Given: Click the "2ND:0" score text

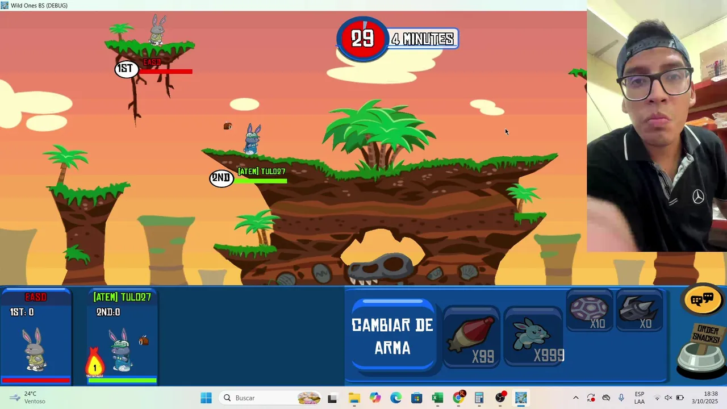Looking at the screenshot, I should point(108,312).
